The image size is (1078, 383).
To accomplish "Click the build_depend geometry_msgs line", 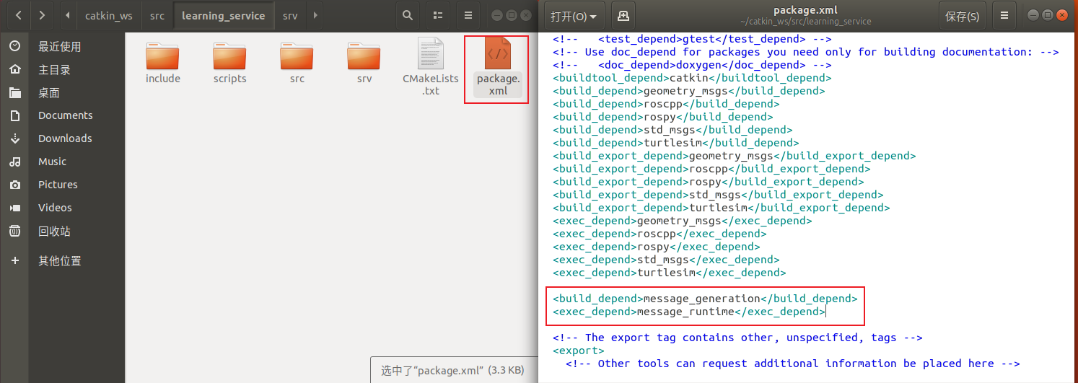I will click(x=688, y=91).
